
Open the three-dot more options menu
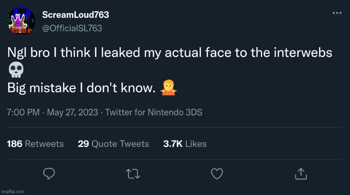[337, 13]
